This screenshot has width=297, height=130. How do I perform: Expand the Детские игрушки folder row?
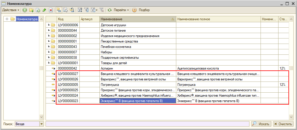(49, 25)
